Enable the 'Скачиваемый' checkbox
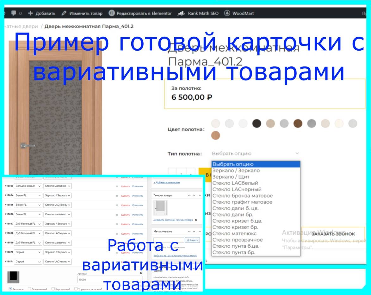Screen dimensions: 371x295 (29, 288)
